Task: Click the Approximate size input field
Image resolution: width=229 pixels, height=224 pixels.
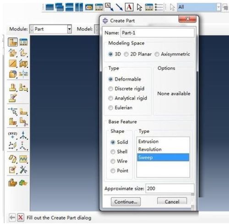Action: [x=170, y=188]
